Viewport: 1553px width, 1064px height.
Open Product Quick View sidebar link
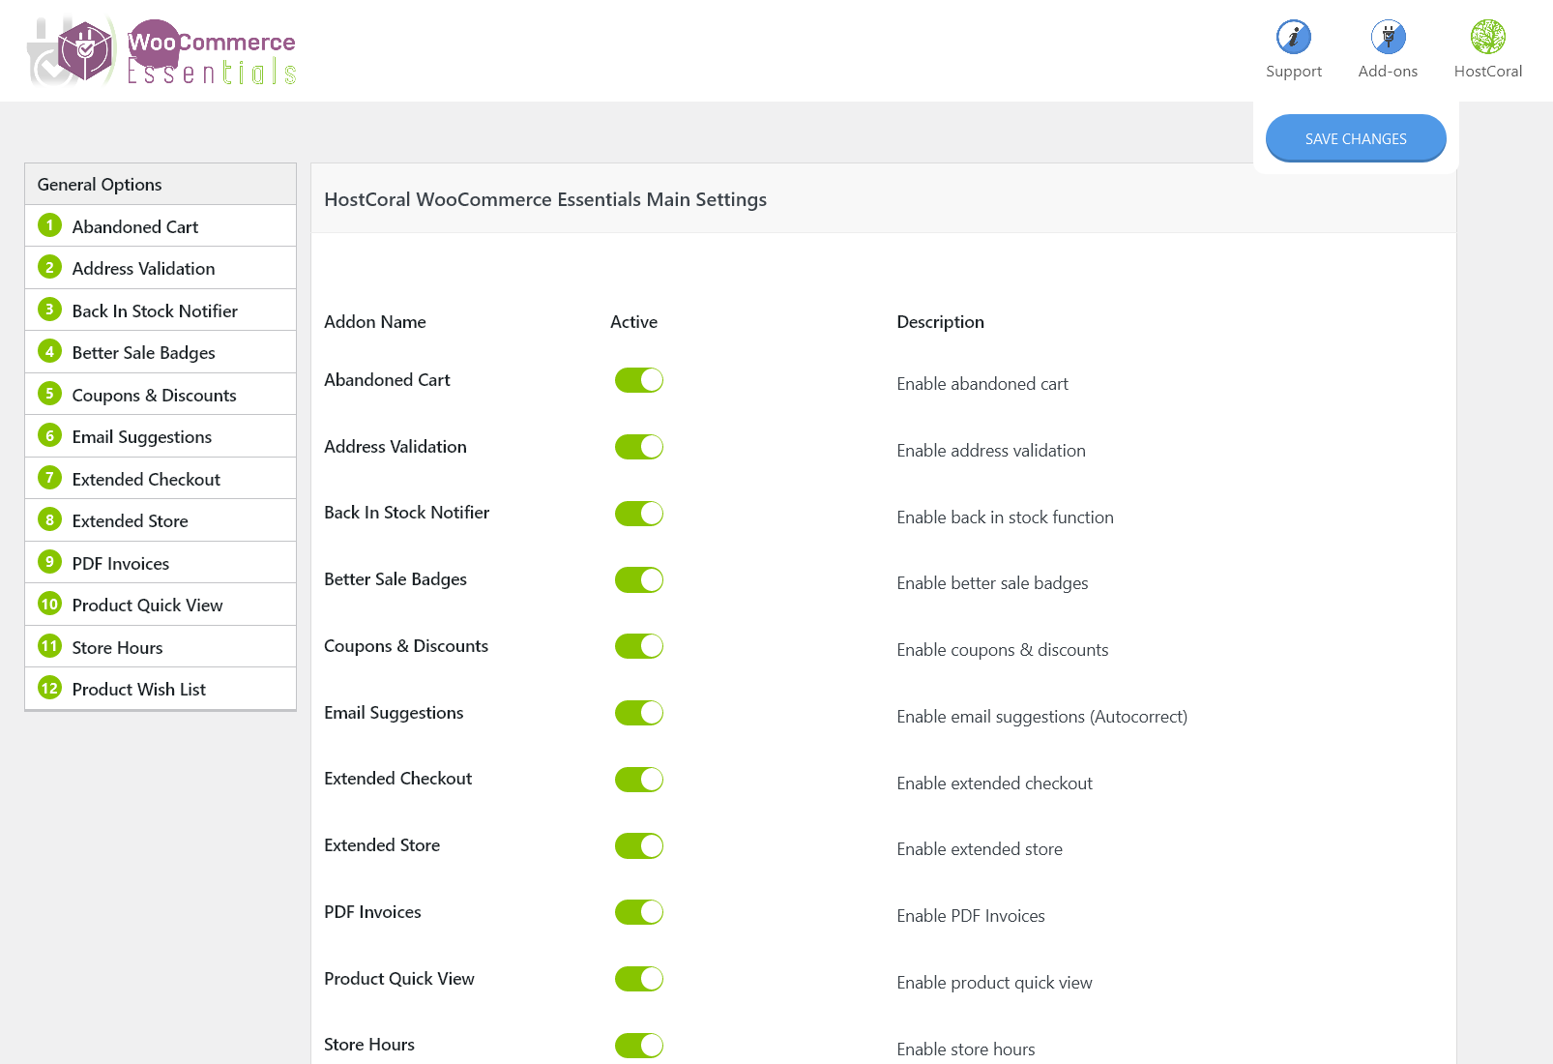[x=147, y=606]
